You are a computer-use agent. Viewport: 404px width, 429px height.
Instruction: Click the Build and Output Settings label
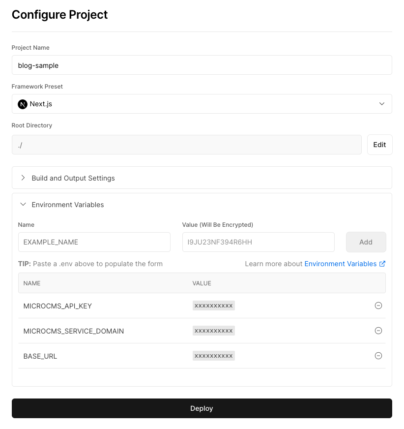click(x=73, y=178)
